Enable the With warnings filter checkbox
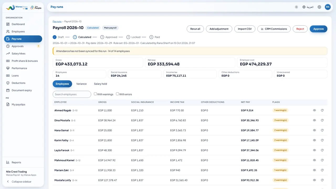This screenshot has height=189, width=336. (95, 94)
